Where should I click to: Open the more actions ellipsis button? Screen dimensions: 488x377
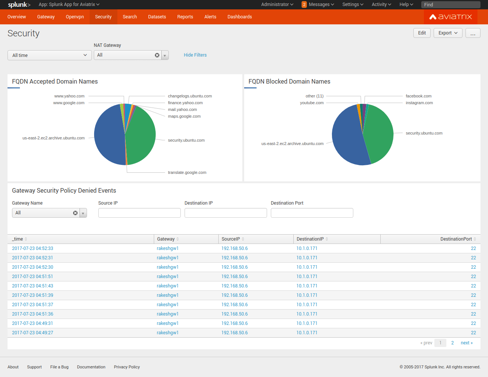473,33
